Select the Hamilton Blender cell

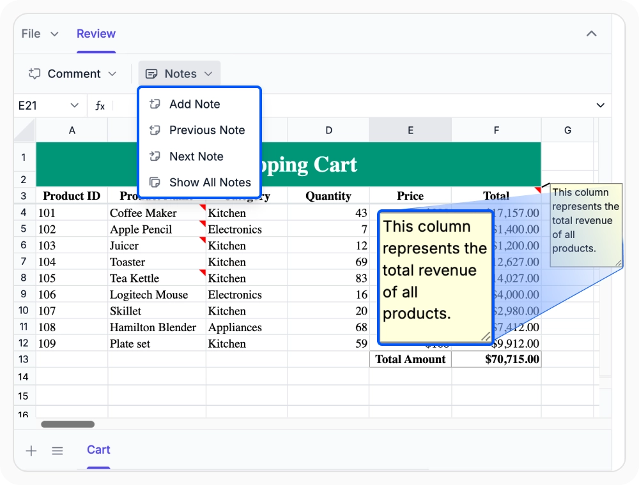click(x=157, y=327)
